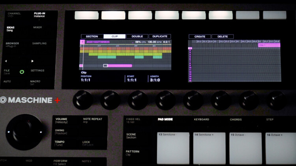
Task: Hit the SWING Position button
Action: coord(61,132)
